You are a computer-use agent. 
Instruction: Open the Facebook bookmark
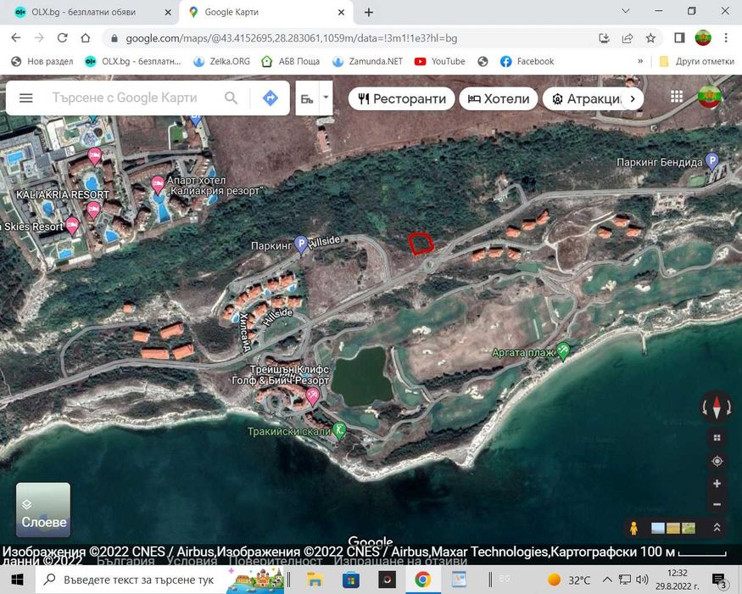[x=527, y=61]
